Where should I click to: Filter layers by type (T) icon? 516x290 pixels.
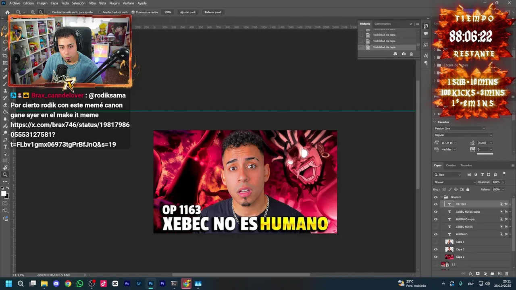click(482, 174)
